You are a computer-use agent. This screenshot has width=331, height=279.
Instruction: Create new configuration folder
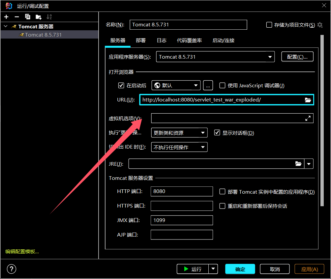pos(39,17)
